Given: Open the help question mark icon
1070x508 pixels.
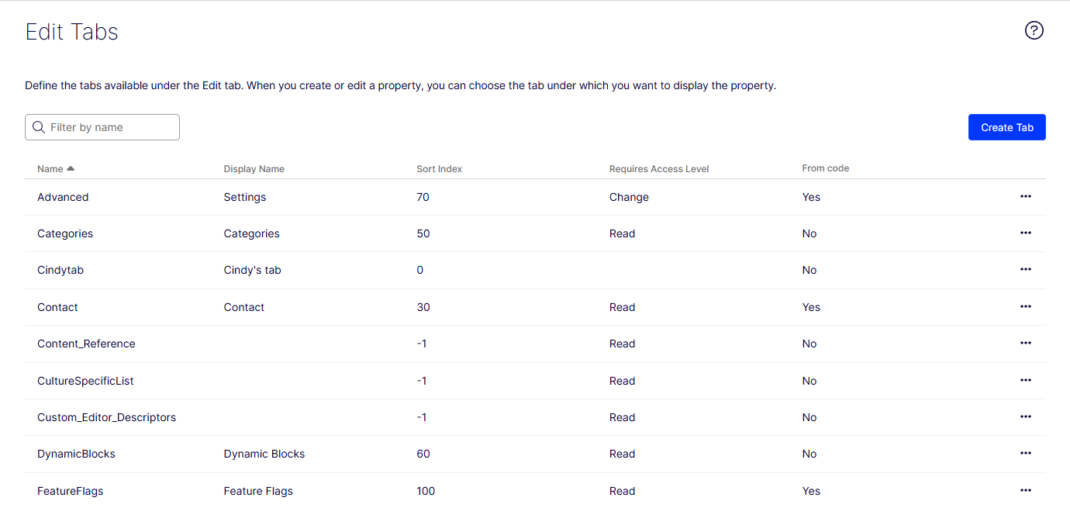Looking at the screenshot, I should (1034, 30).
